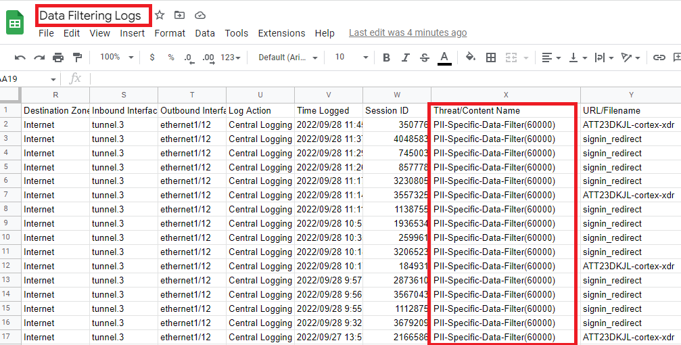Screen dimensions: 681x345
Task: Click the move to folder icon
Action: 179,15
